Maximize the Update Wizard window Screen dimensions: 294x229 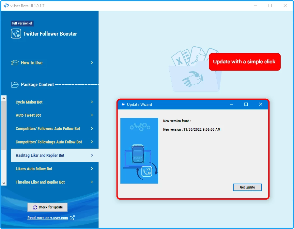246,104
